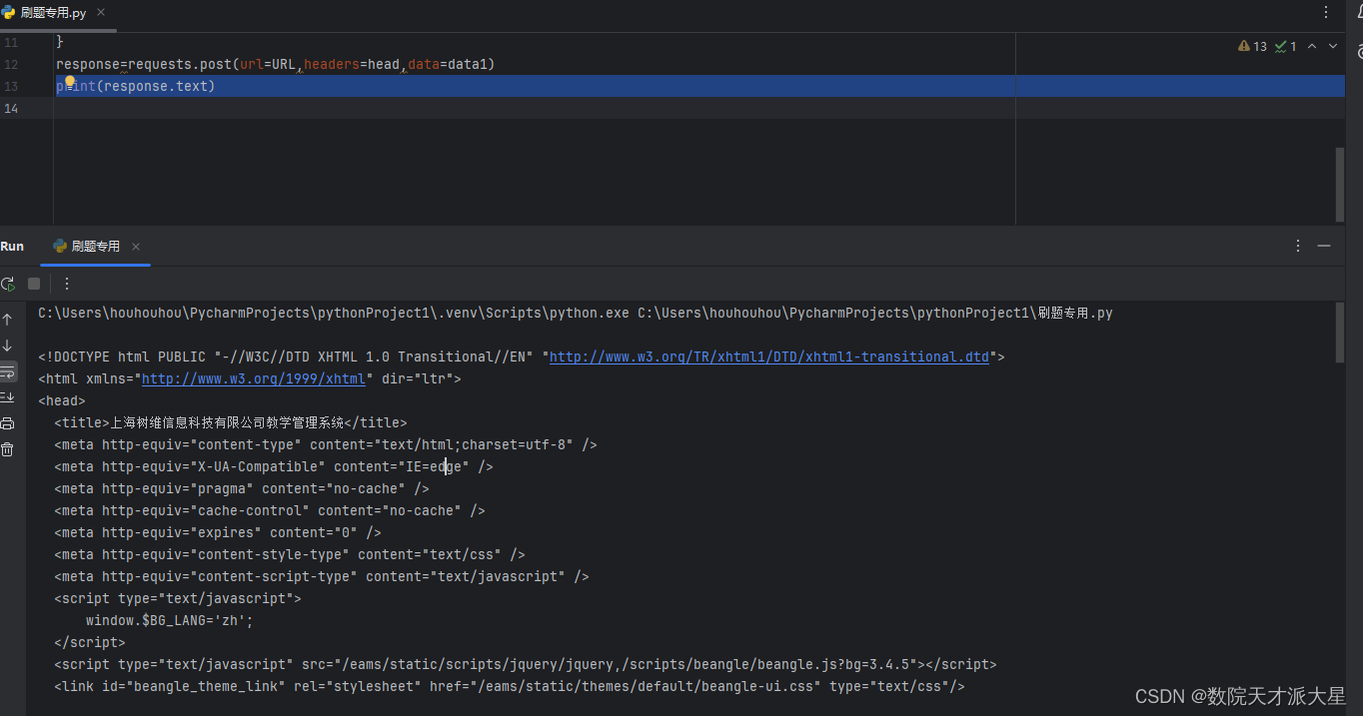
Task: Click the yellow lightbulb on line 13
Action: point(70,82)
